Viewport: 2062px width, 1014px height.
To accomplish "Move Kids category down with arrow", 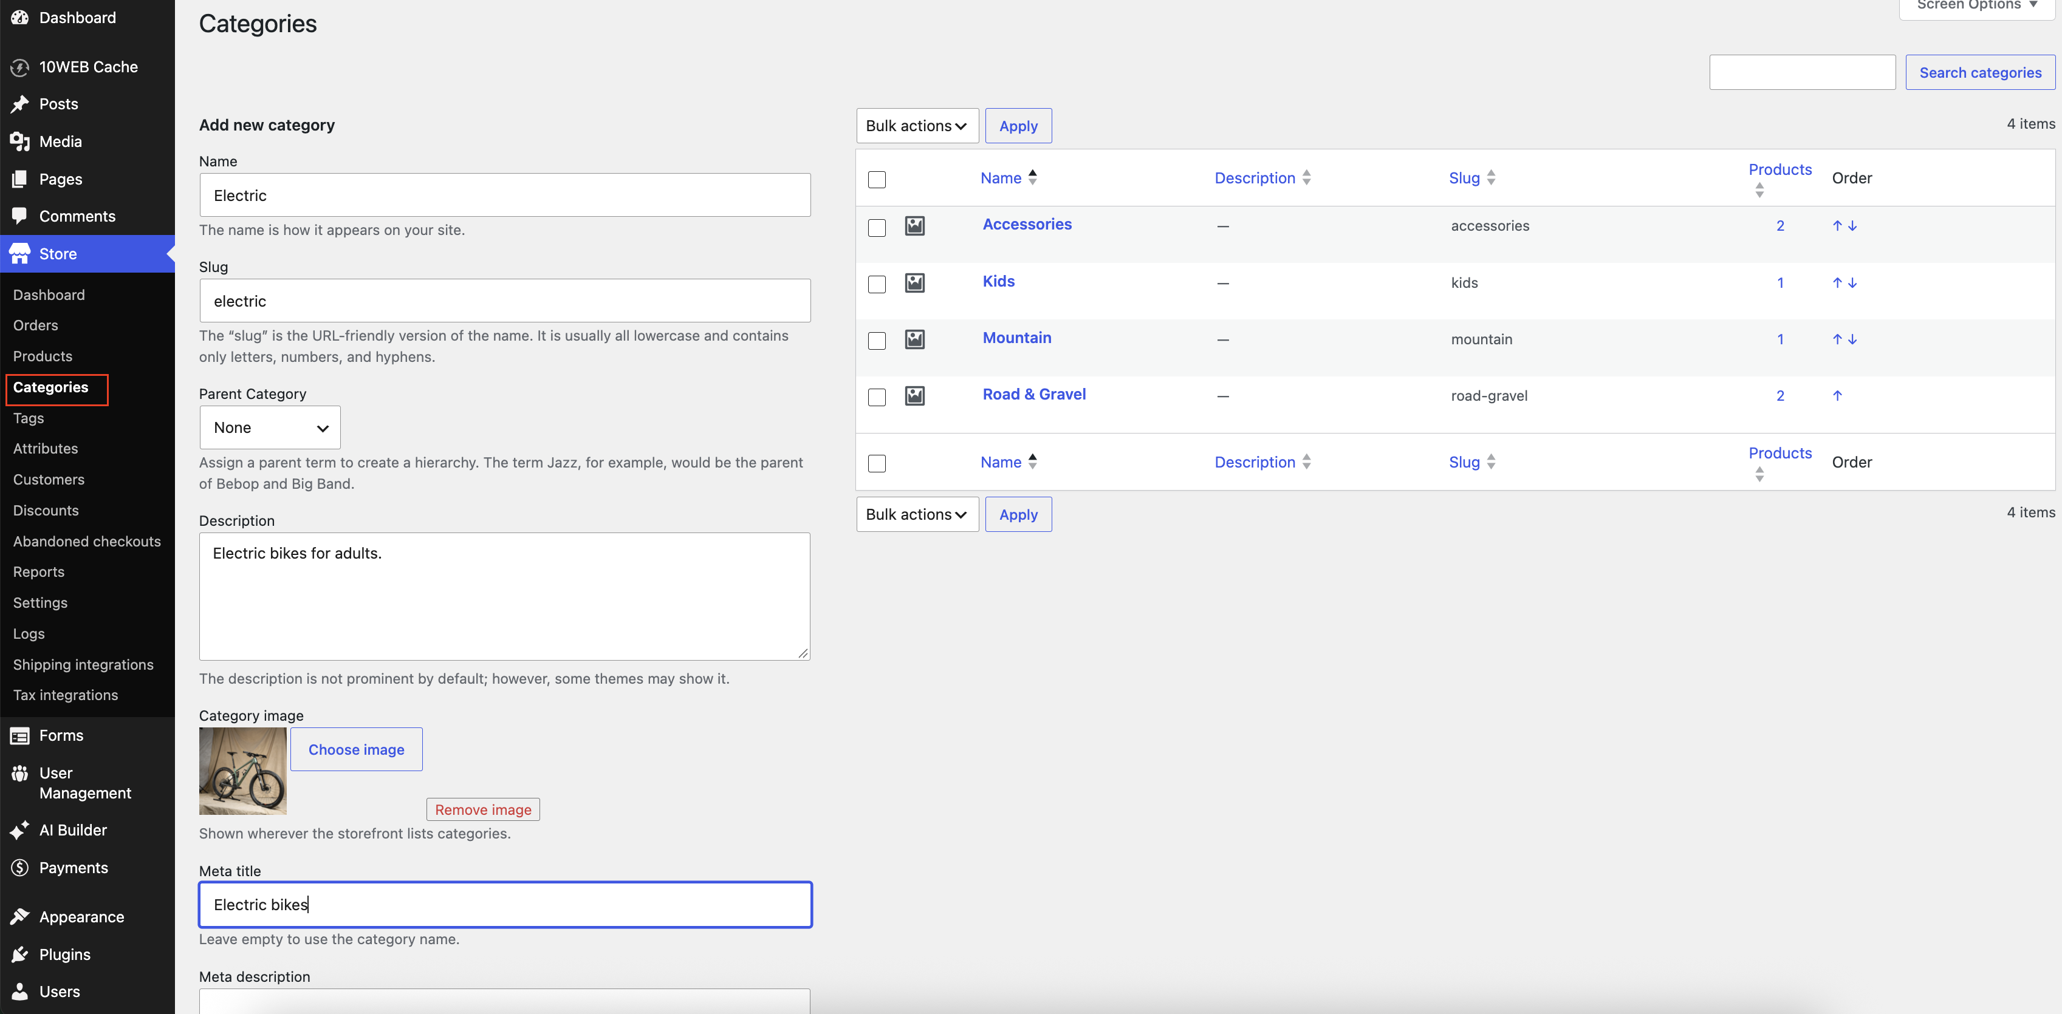I will tap(1852, 282).
